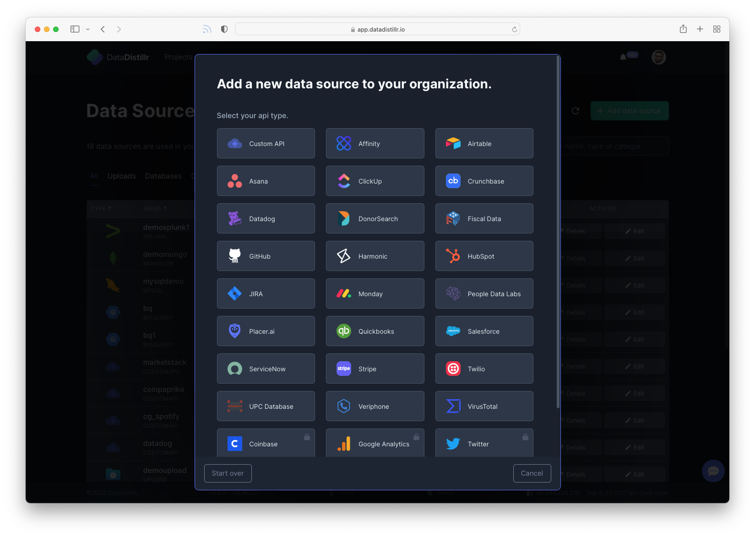Click the dialog vertical scrollbar
Viewport: 755px width, 537px height.
coord(558,231)
